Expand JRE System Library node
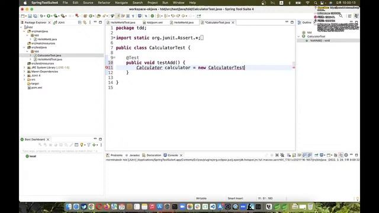Image resolution: width=379 pixels, height=213 pixels. 24,67
